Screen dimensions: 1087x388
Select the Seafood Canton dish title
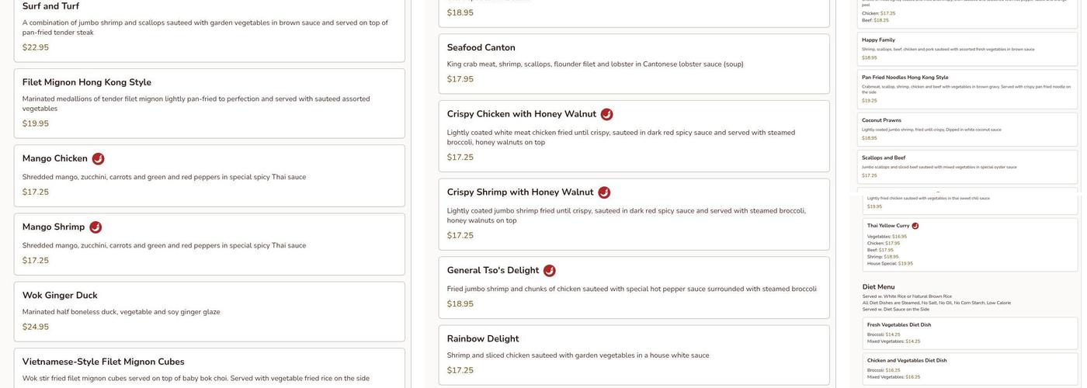pyautogui.click(x=481, y=48)
